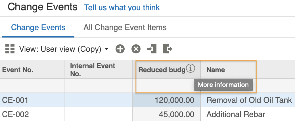Switch to All Change Event Items tab
The image size is (295, 121).
(x=125, y=28)
